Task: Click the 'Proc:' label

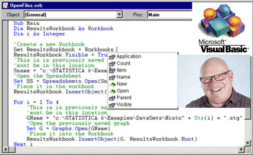Action: pyautogui.click(x=138, y=15)
